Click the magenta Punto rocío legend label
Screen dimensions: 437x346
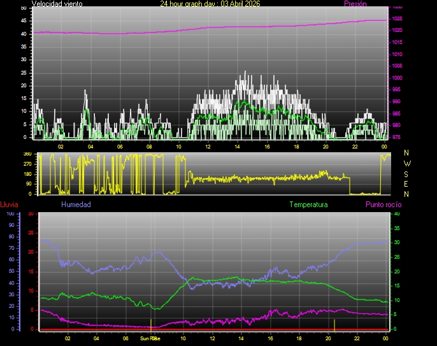383,205
